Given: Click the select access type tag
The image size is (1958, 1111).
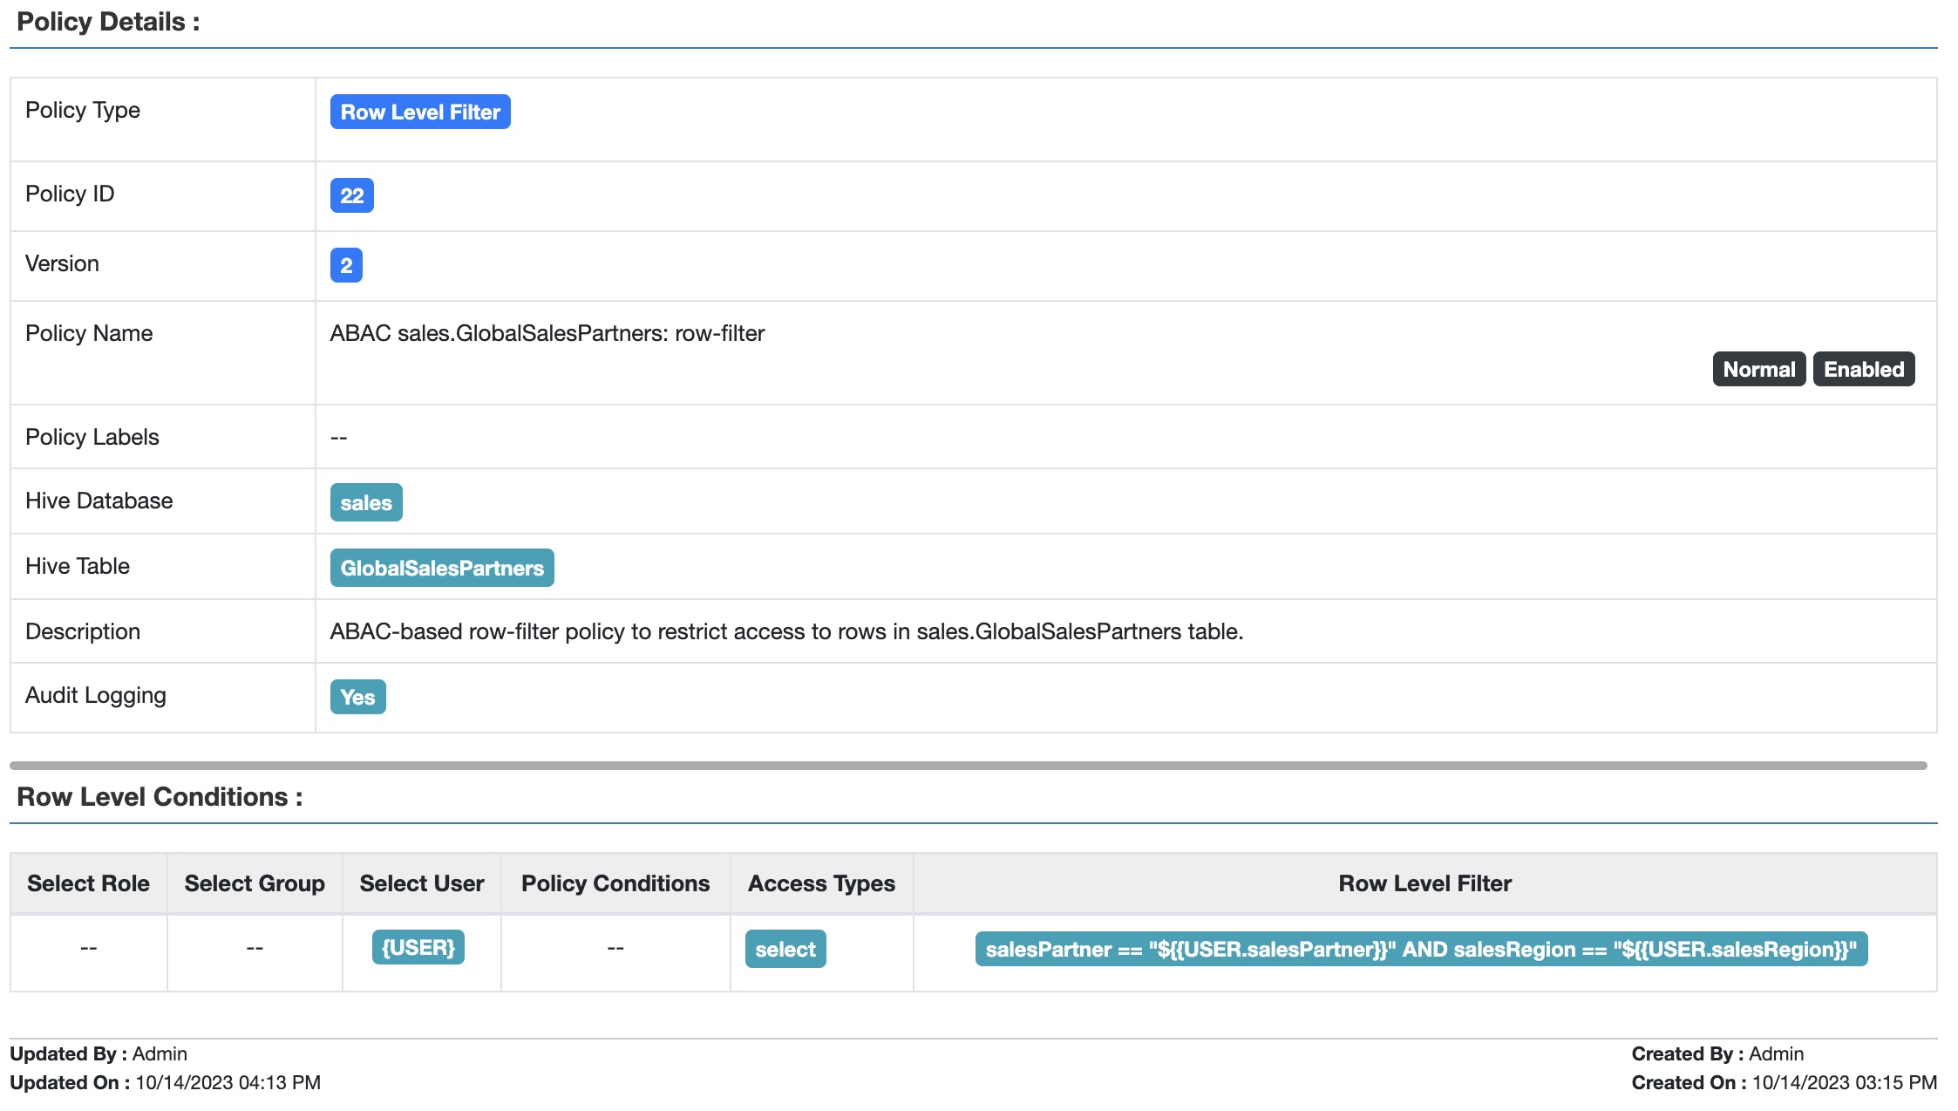Looking at the screenshot, I should coord(785,949).
